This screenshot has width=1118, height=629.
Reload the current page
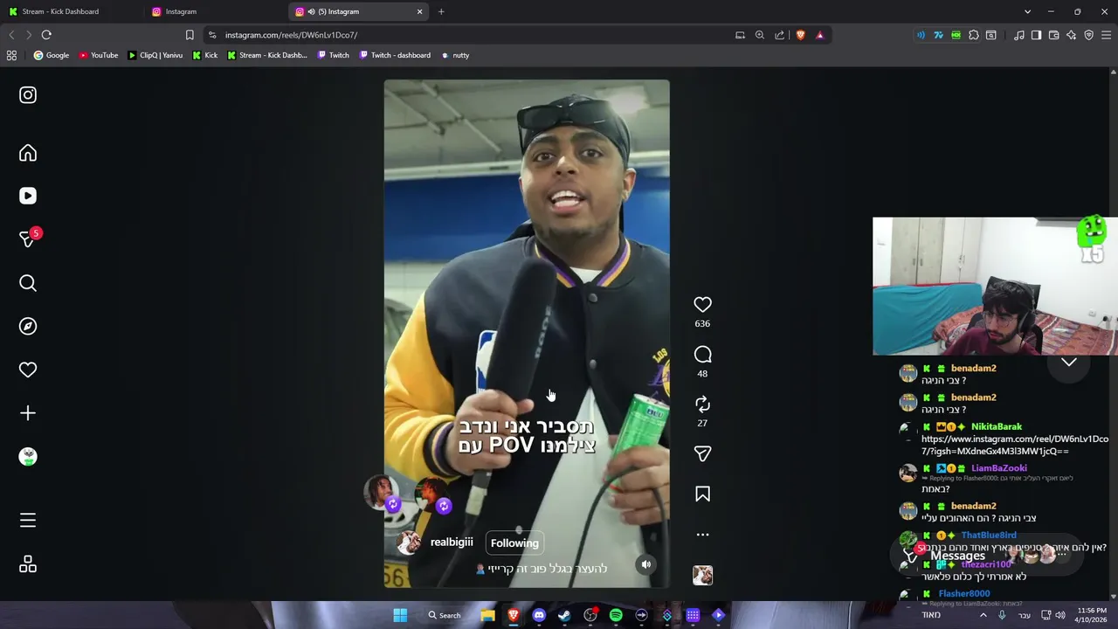coord(46,35)
